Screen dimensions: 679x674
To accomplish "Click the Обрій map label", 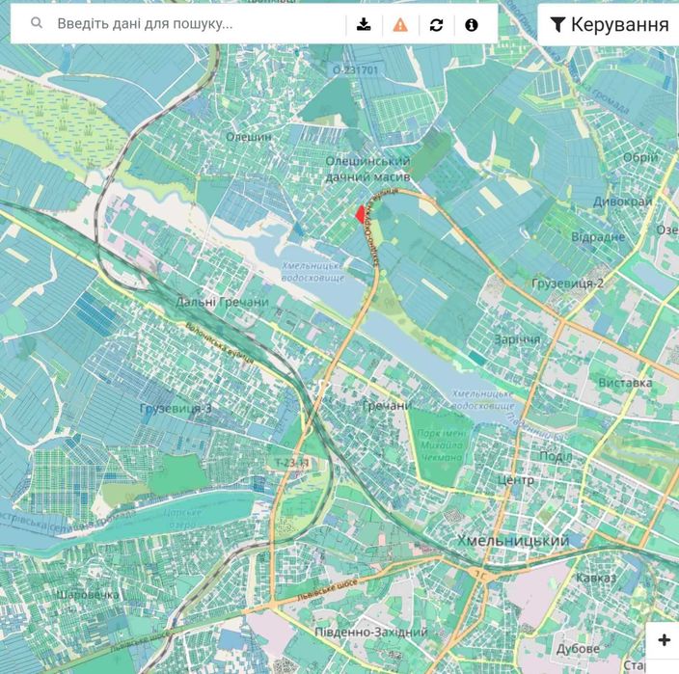I will tap(640, 157).
